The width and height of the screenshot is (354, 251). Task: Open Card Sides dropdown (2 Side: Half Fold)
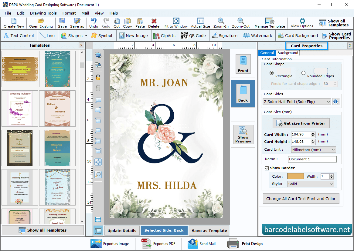click(x=297, y=102)
